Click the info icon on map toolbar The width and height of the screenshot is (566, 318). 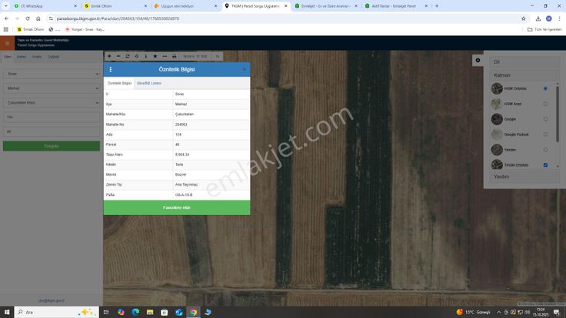point(145,56)
